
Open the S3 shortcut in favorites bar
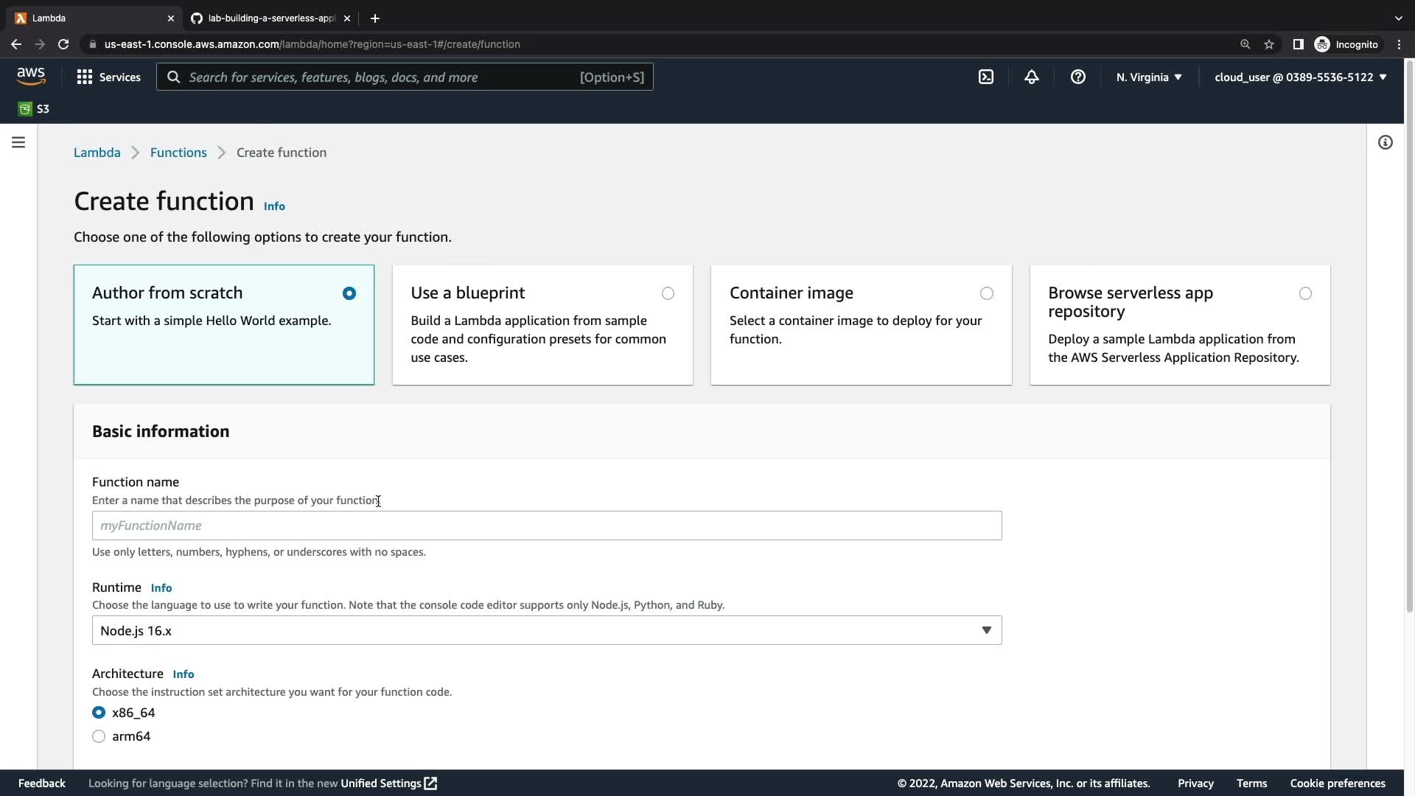34,109
